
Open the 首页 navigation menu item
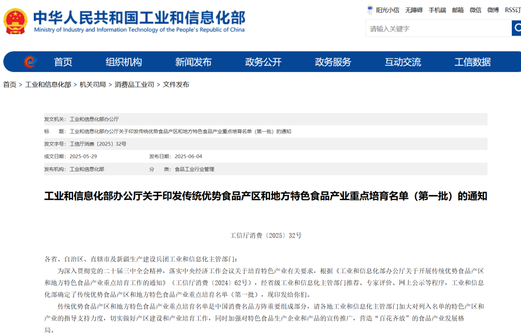(63, 62)
